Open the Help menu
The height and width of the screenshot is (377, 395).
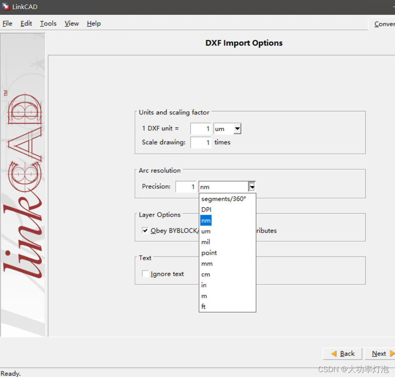pos(94,23)
